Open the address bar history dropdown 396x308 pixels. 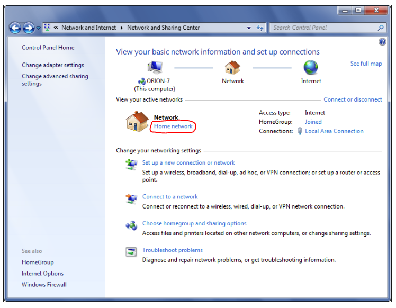249,28
